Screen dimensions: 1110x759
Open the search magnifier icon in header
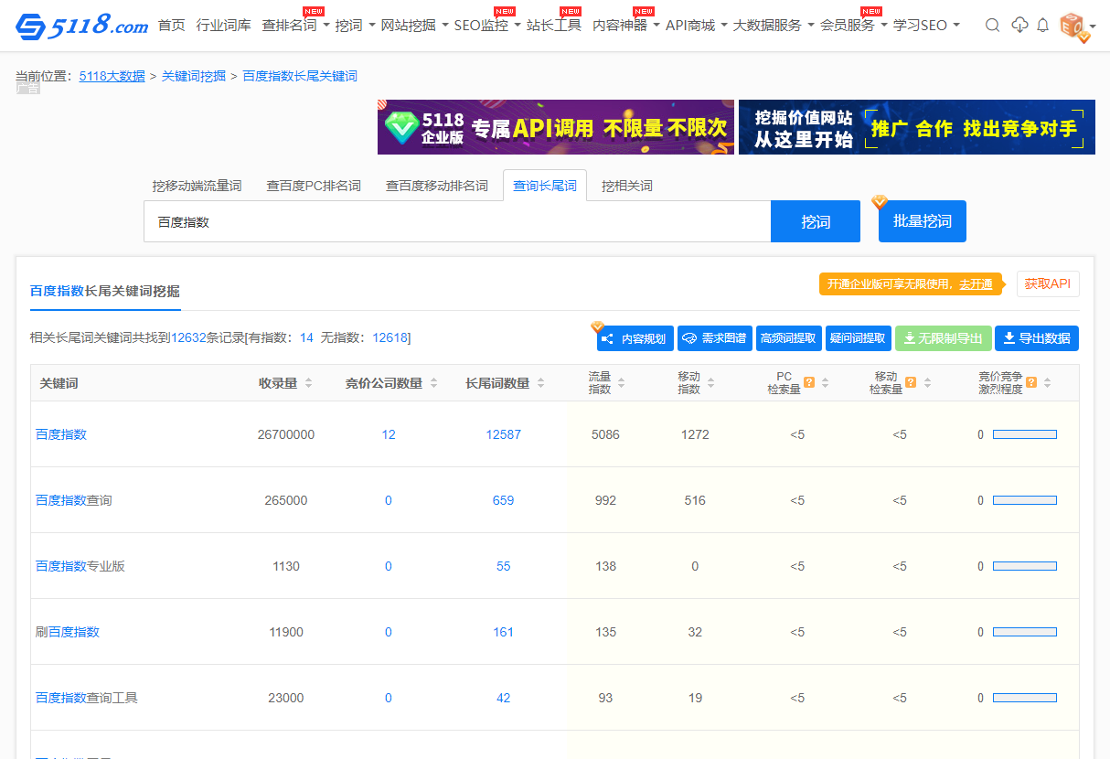click(x=992, y=26)
